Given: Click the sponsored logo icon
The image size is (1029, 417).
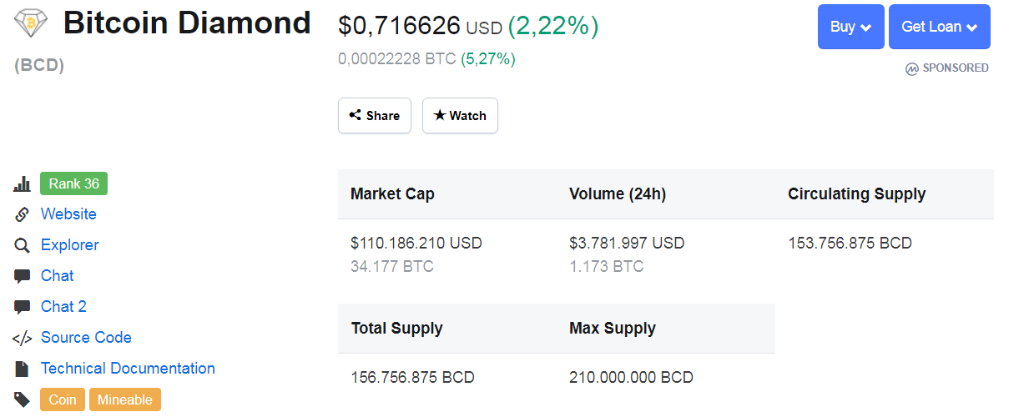Looking at the screenshot, I should (911, 68).
